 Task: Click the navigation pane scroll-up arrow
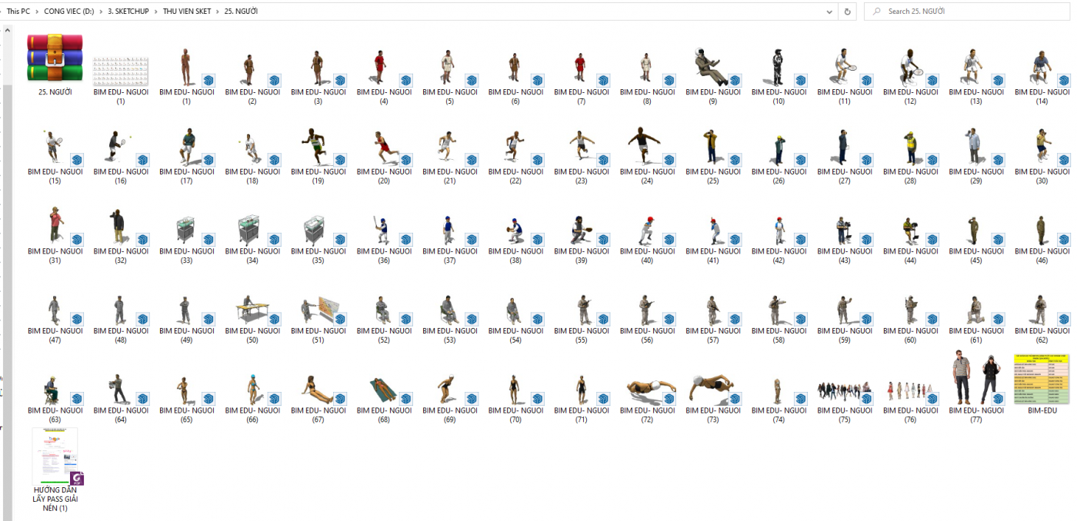click(7, 31)
